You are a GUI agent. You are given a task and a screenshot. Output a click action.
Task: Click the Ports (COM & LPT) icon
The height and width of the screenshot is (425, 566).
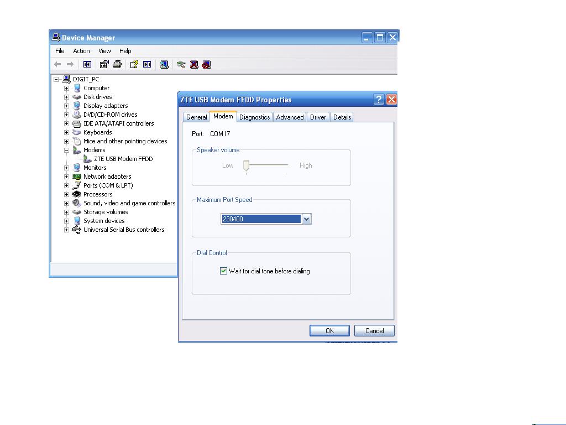(x=76, y=185)
